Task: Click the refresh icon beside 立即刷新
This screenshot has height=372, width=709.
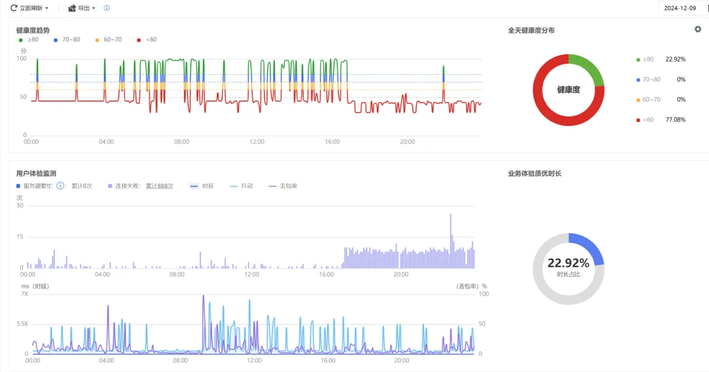Action: [13, 8]
